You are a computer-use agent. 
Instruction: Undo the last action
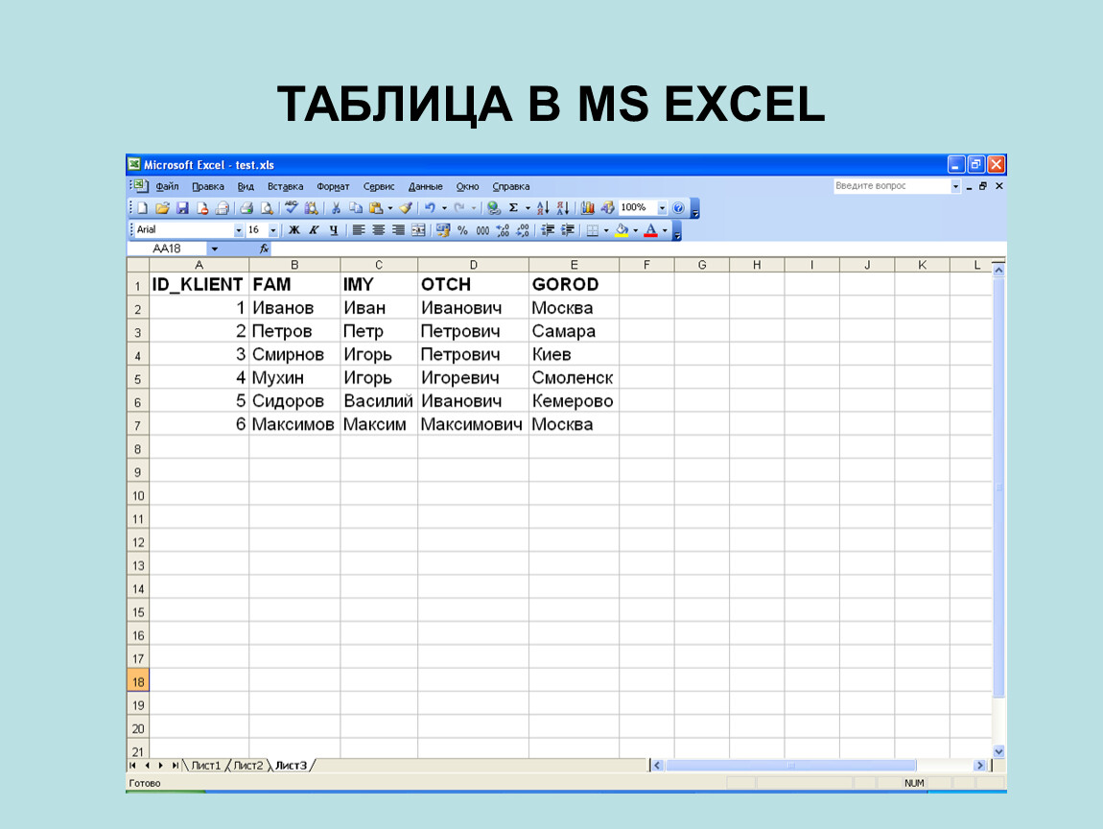point(430,208)
